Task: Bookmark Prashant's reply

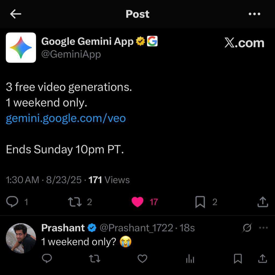Action: (238, 259)
